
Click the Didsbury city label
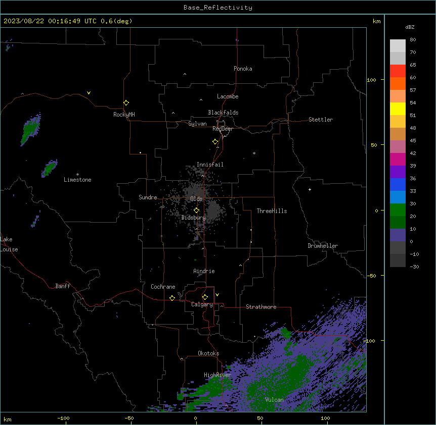(x=194, y=218)
